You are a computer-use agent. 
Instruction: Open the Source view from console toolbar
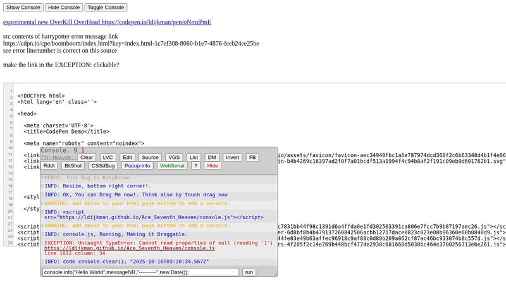coord(150,157)
